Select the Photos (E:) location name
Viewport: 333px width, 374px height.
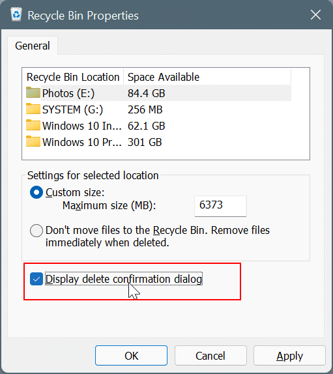click(x=68, y=93)
